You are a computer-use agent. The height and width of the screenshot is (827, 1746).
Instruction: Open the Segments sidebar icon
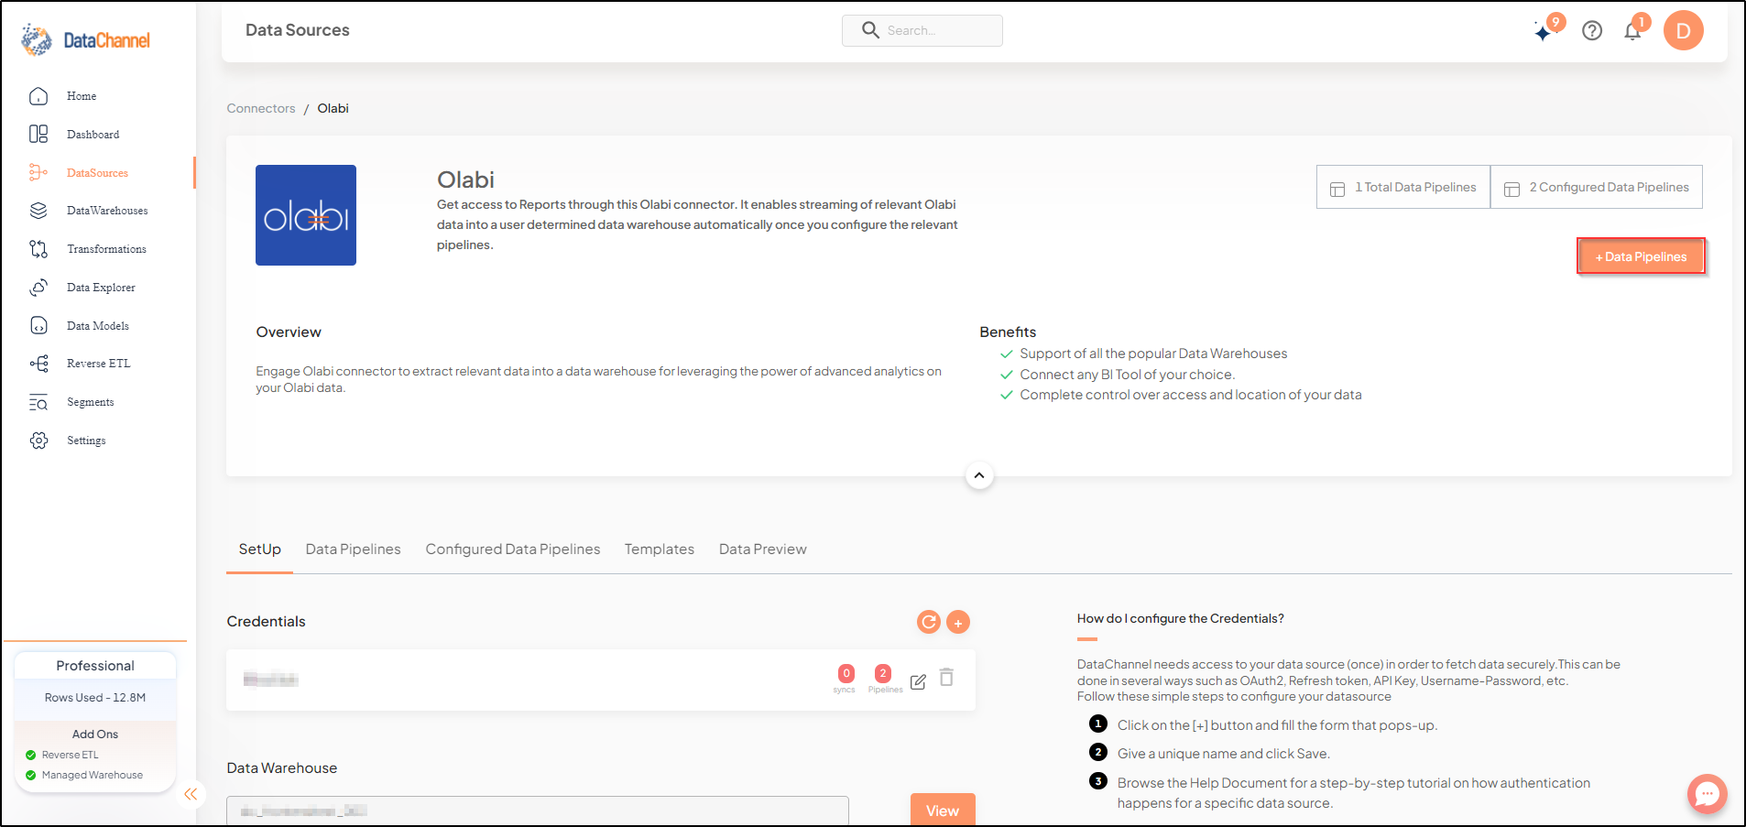[x=38, y=402]
